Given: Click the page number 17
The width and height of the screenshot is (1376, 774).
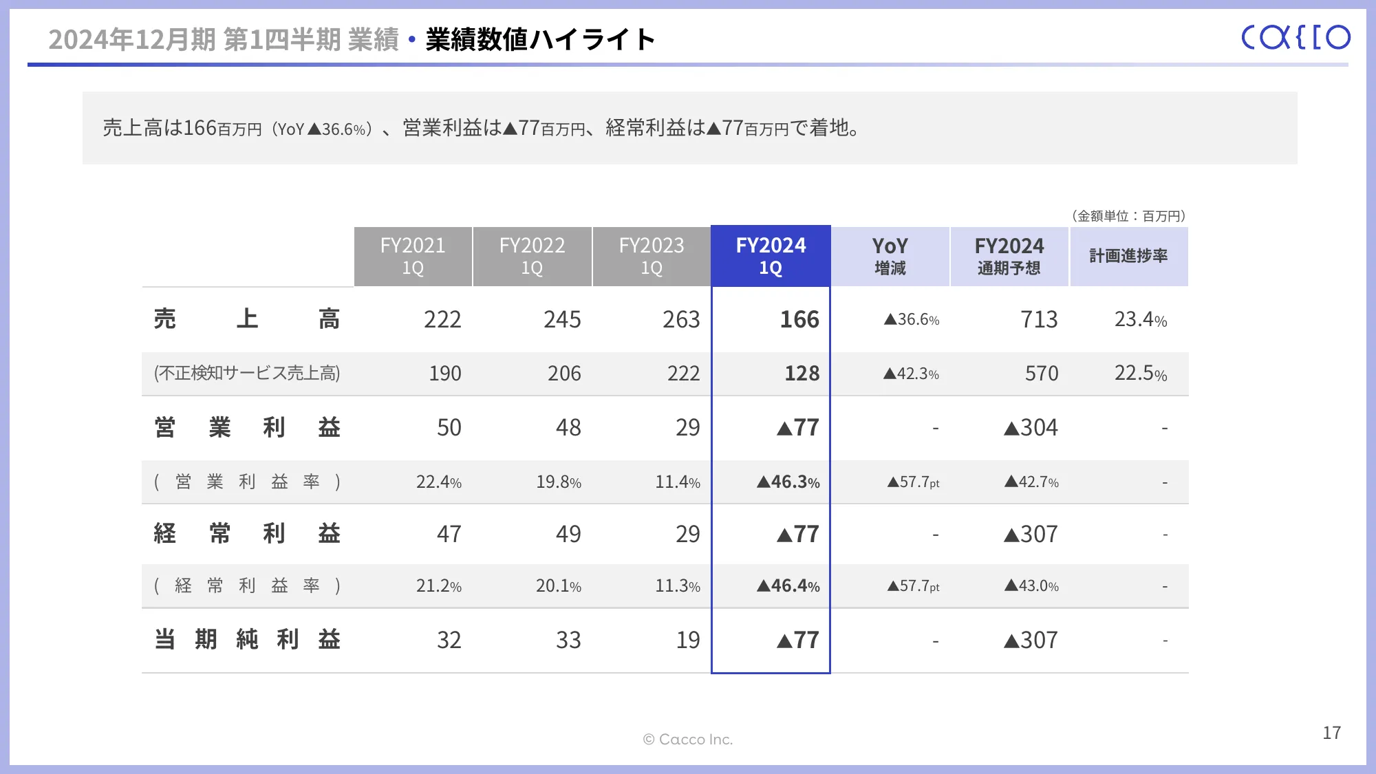Looking at the screenshot, I should tap(1331, 733).
